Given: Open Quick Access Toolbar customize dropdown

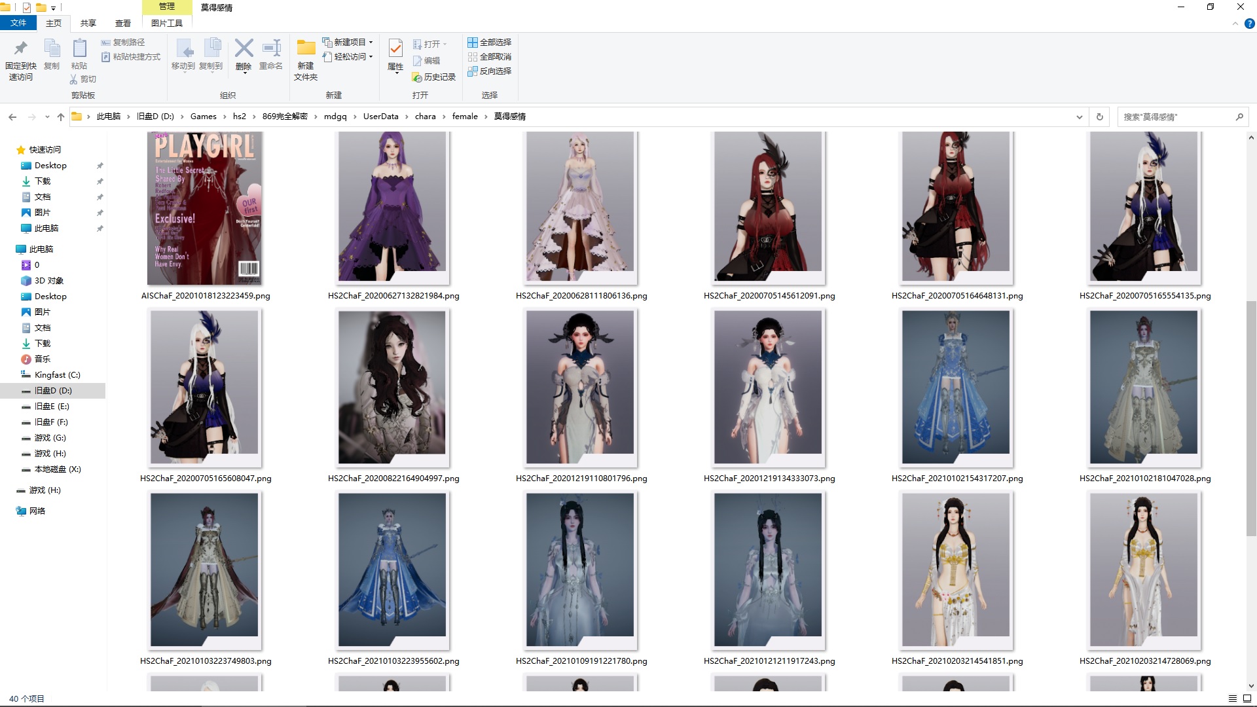Looking at the screenshot, I should click(x=54, y=8).
